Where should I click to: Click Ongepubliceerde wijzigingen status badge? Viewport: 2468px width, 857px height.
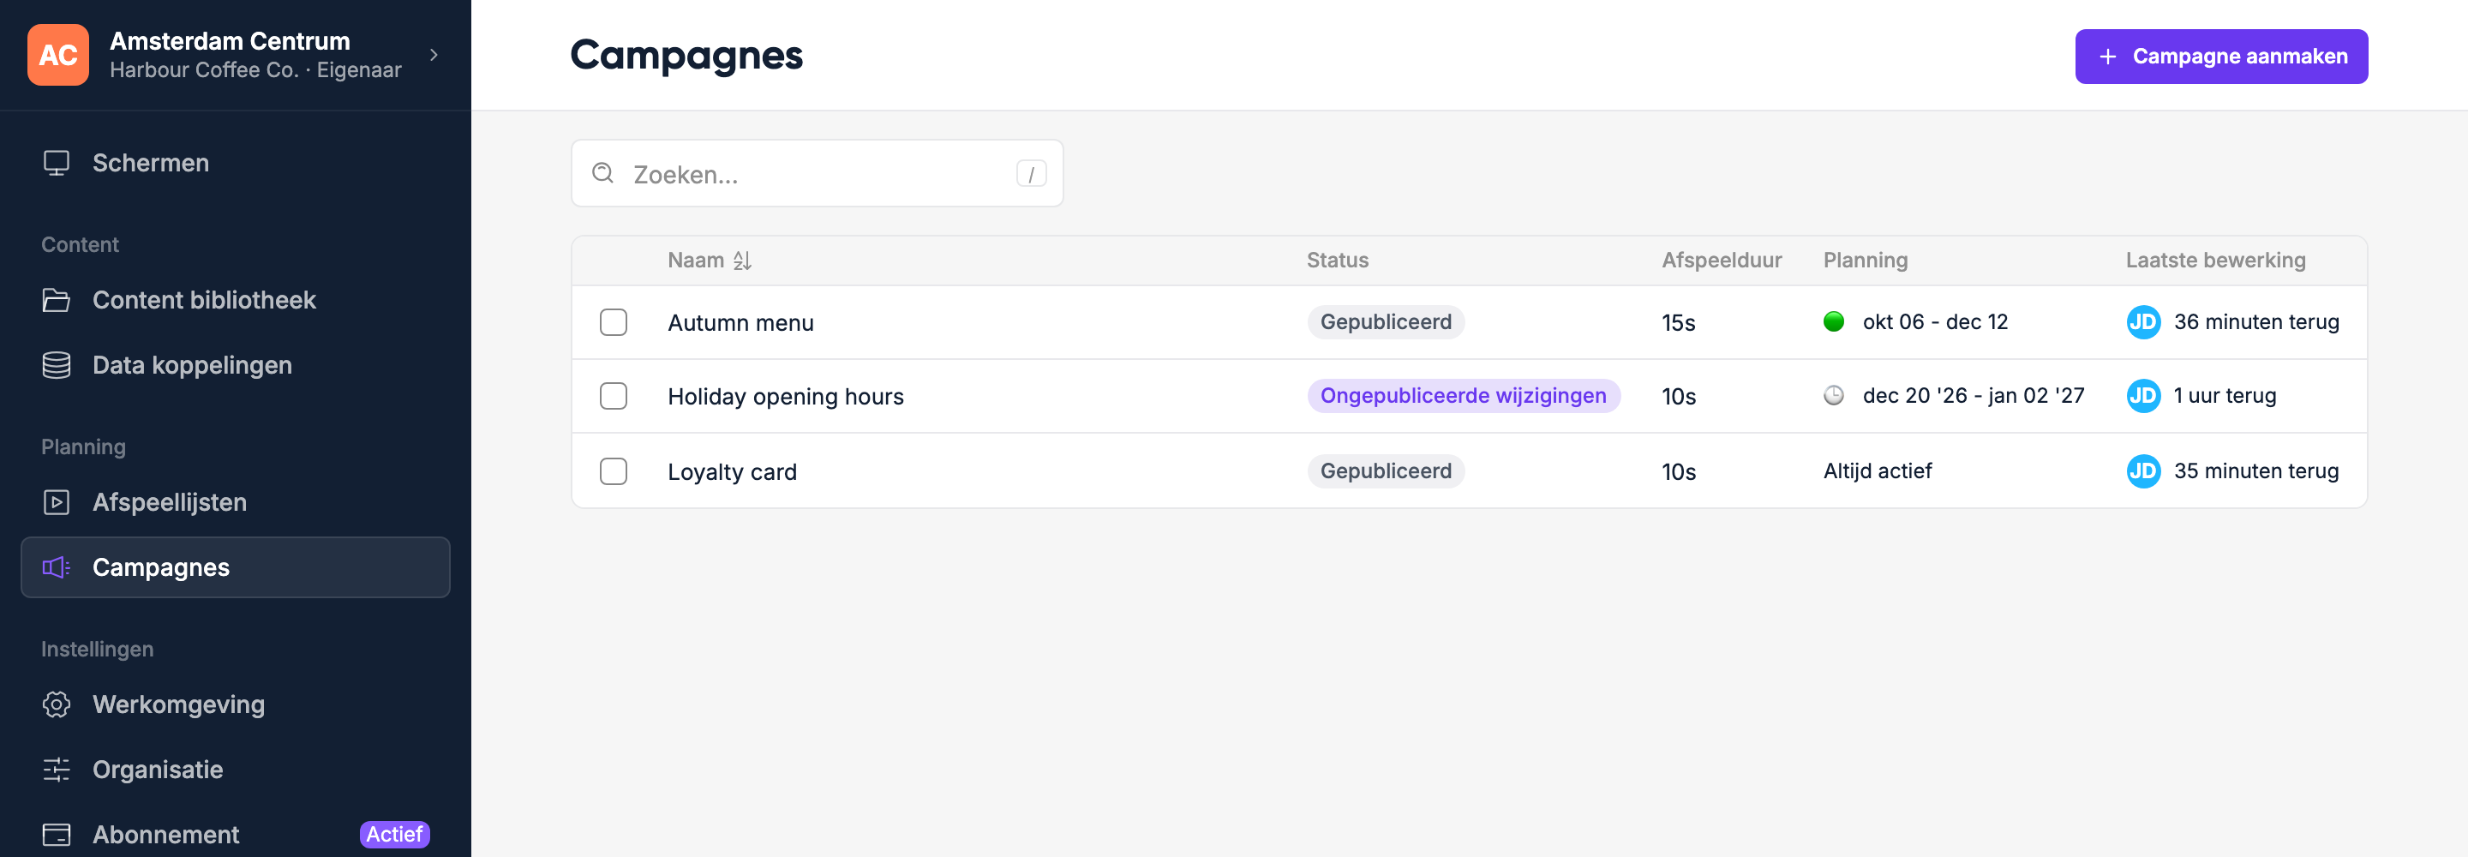1463,396
